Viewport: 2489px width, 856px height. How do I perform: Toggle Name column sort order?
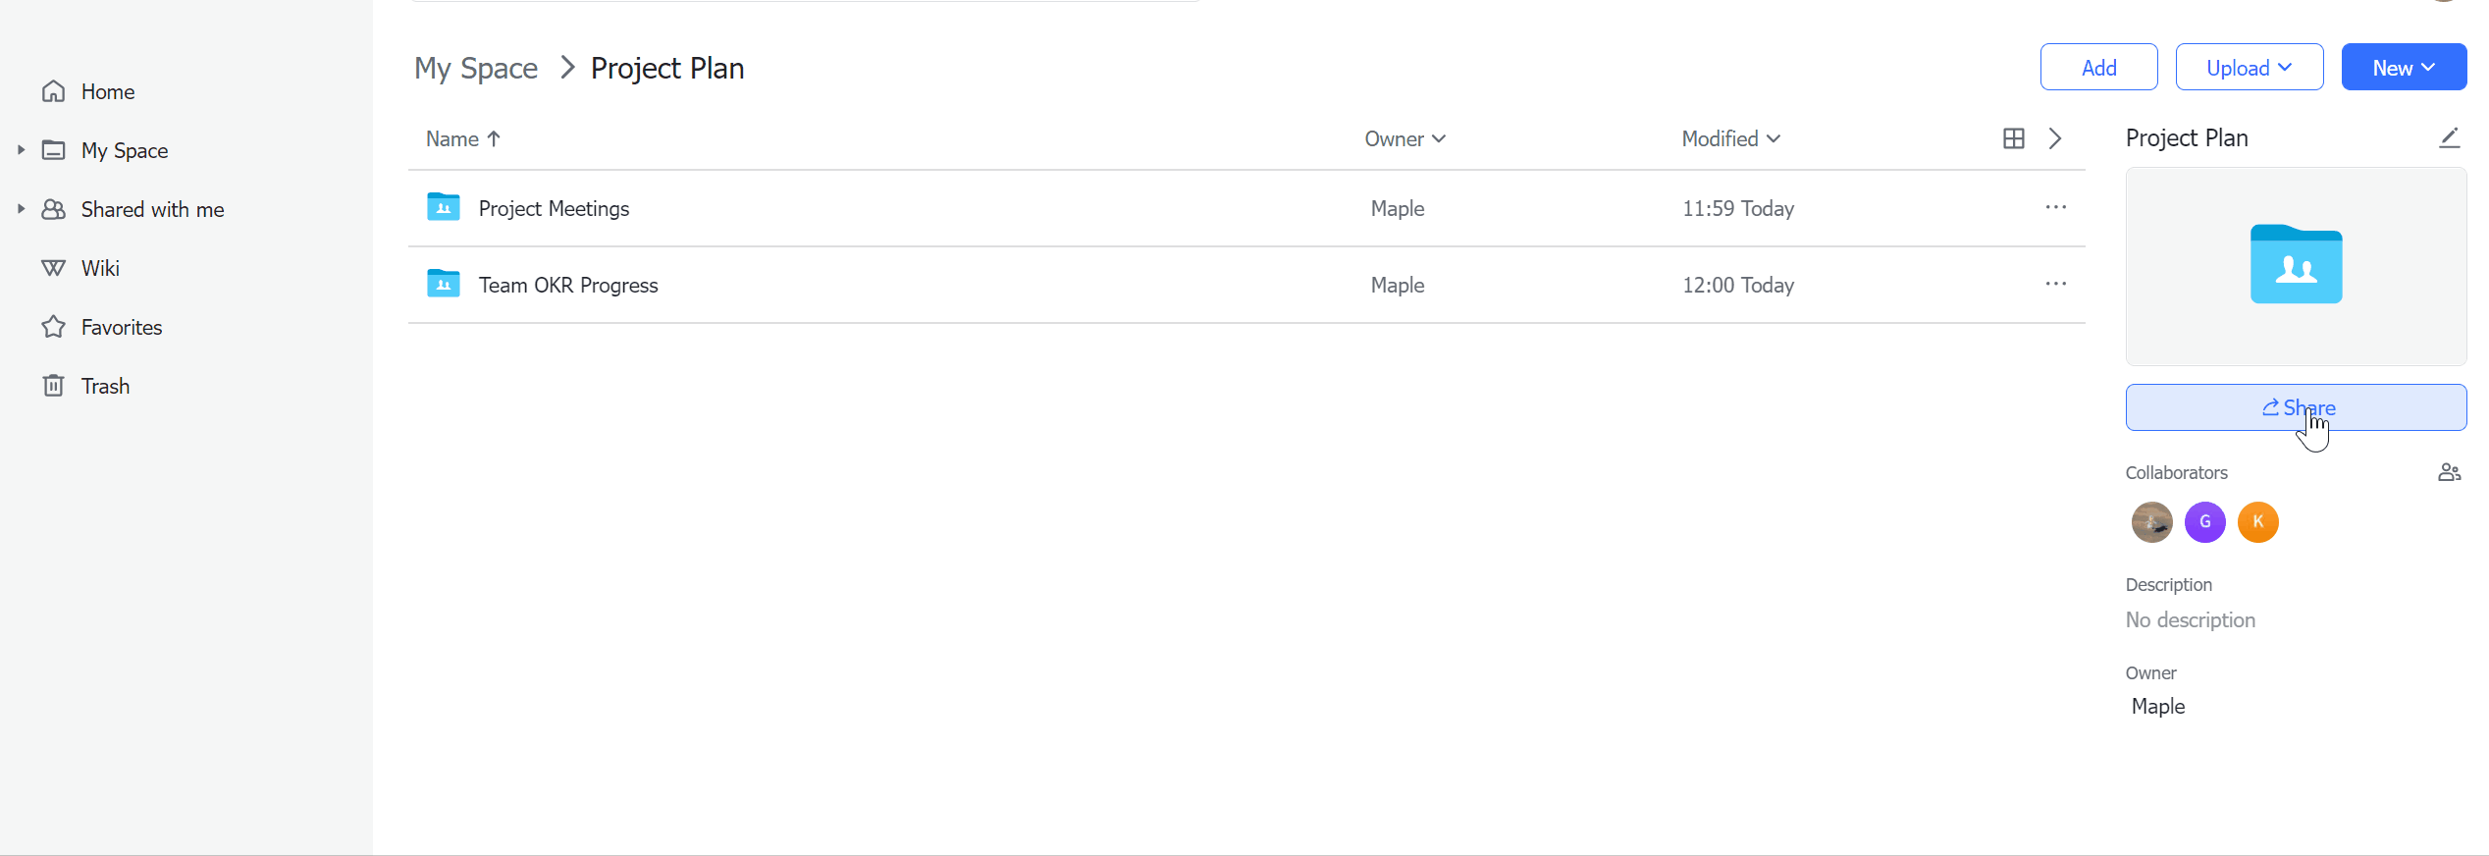tap(463, 138)
